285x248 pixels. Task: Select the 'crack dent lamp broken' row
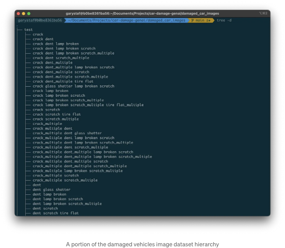click(56, 44)
